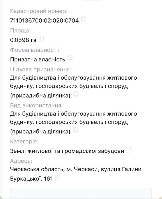Viewport: 162px width, 199px height.
Task: Copy the cadastral number 7110136700:02:020:0704
Action: (x=84, y=19)
